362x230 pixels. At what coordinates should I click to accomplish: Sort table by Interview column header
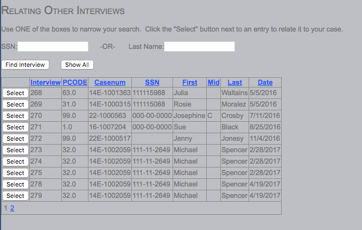coord(46,83)
